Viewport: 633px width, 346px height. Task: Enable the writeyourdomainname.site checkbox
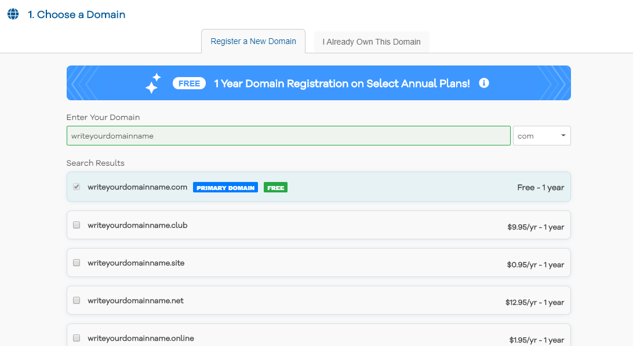tap(77, 263)
